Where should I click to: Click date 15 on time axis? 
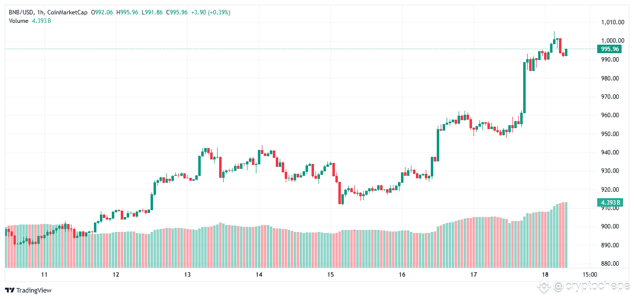(330, 275)
